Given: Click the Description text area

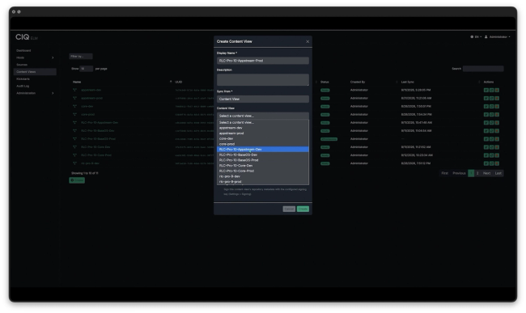Looking at the screenshot, I should [263, 80].
